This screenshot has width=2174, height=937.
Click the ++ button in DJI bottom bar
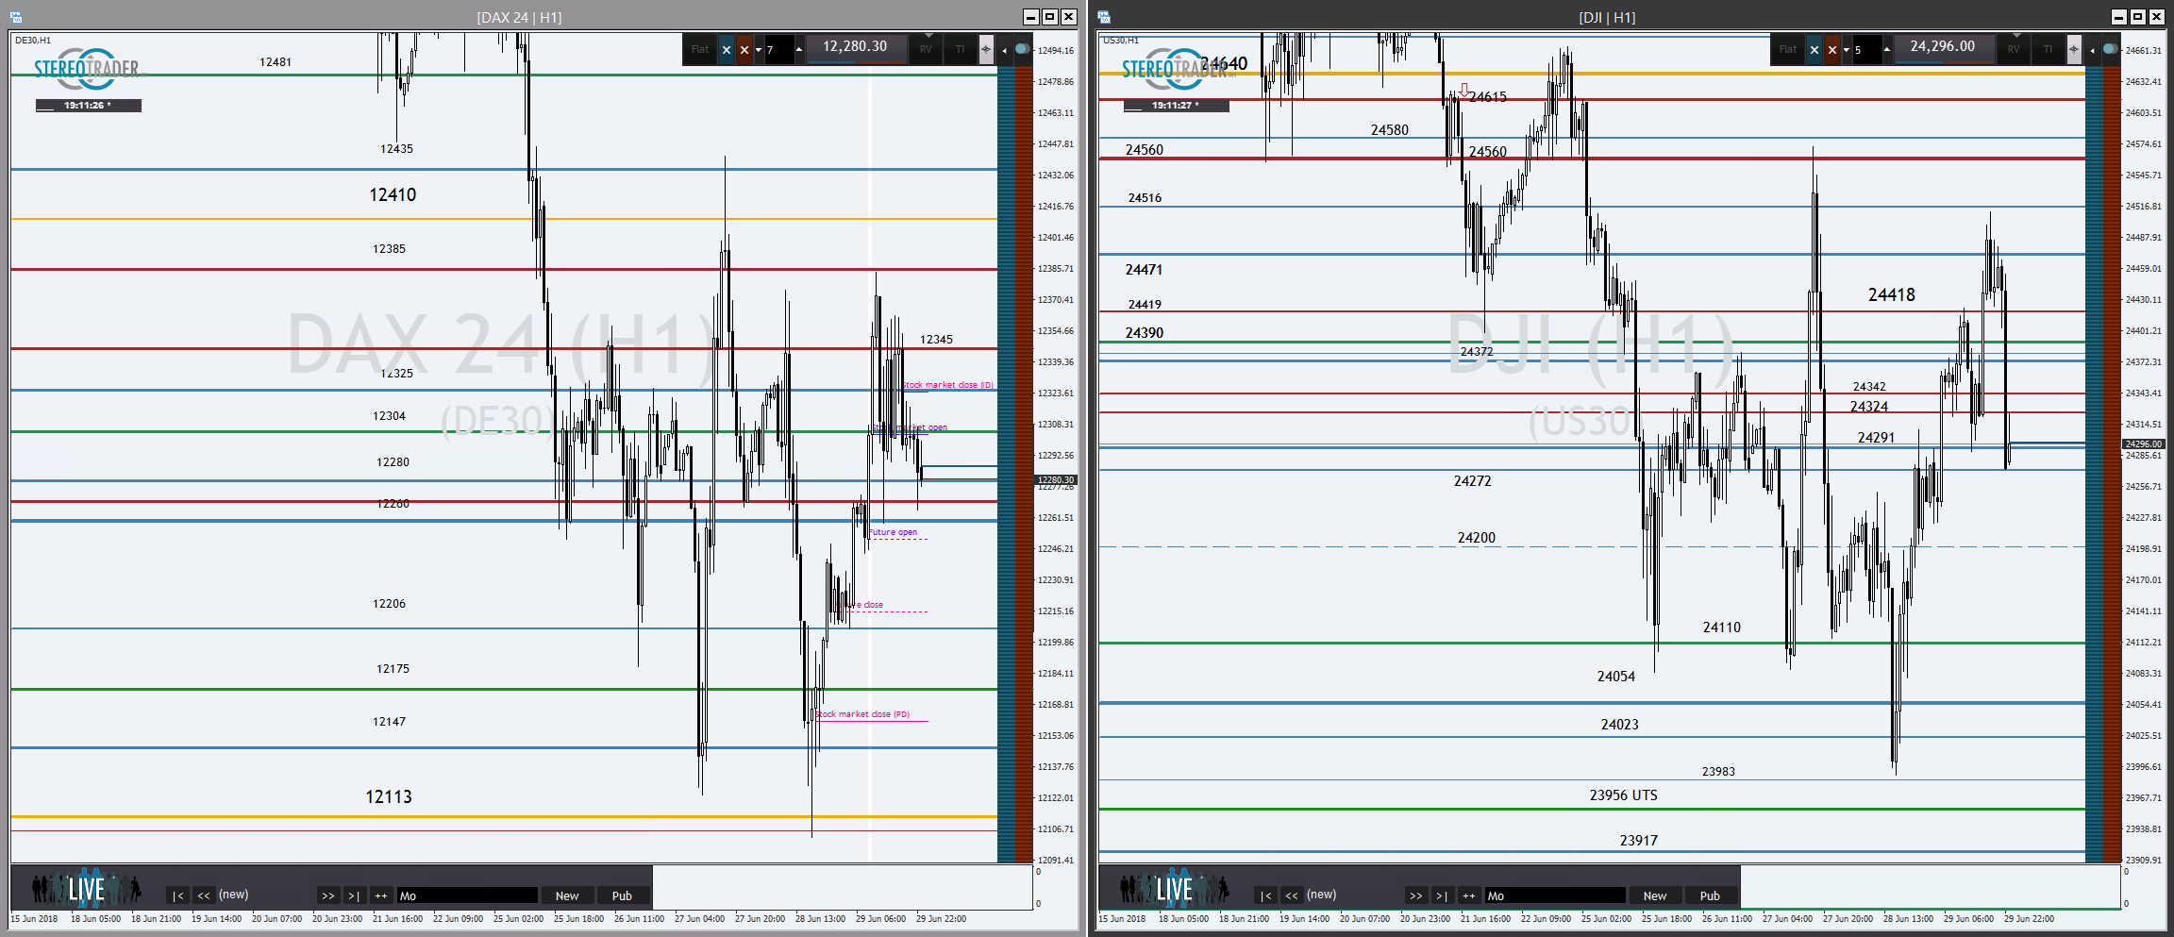1469,895
